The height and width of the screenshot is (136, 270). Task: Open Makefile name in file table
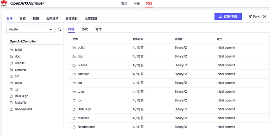(83, 118)
